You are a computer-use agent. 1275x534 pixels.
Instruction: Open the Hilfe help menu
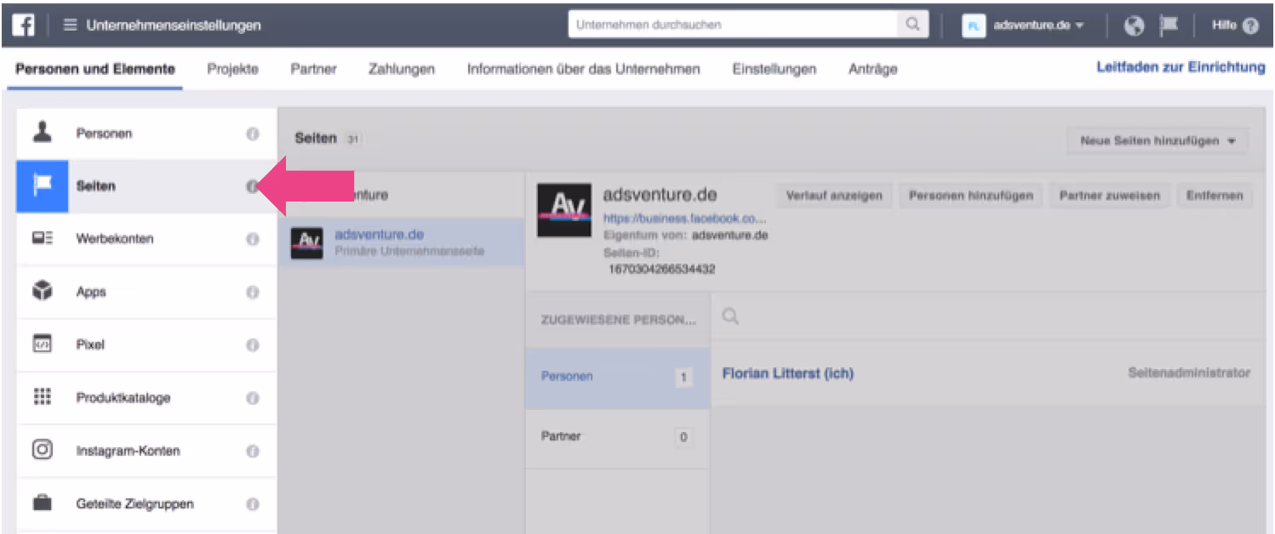coord(1235,26)
